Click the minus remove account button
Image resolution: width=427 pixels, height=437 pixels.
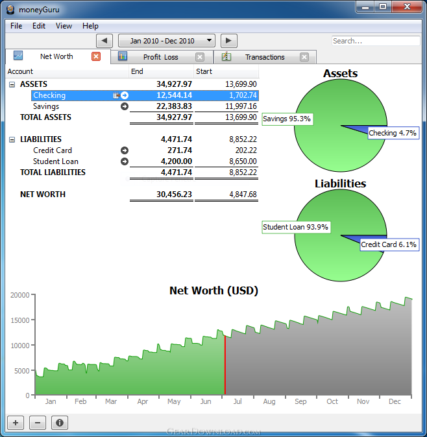38,423
